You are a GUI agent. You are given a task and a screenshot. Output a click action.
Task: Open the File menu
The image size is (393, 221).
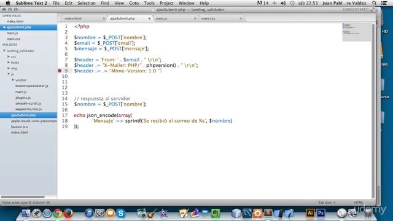56,3
